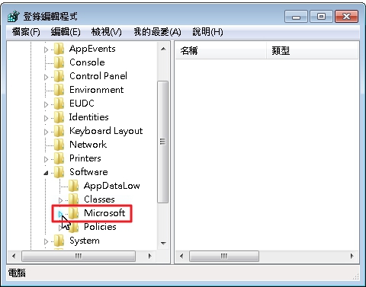Select the Console folder icon
366x287 pixels.
[x=59, y=62]
